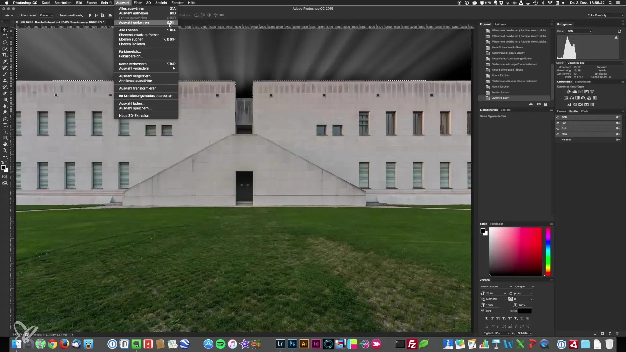Select the Gradient tool
The image size is (626, 352).
[x=5, y=99]
